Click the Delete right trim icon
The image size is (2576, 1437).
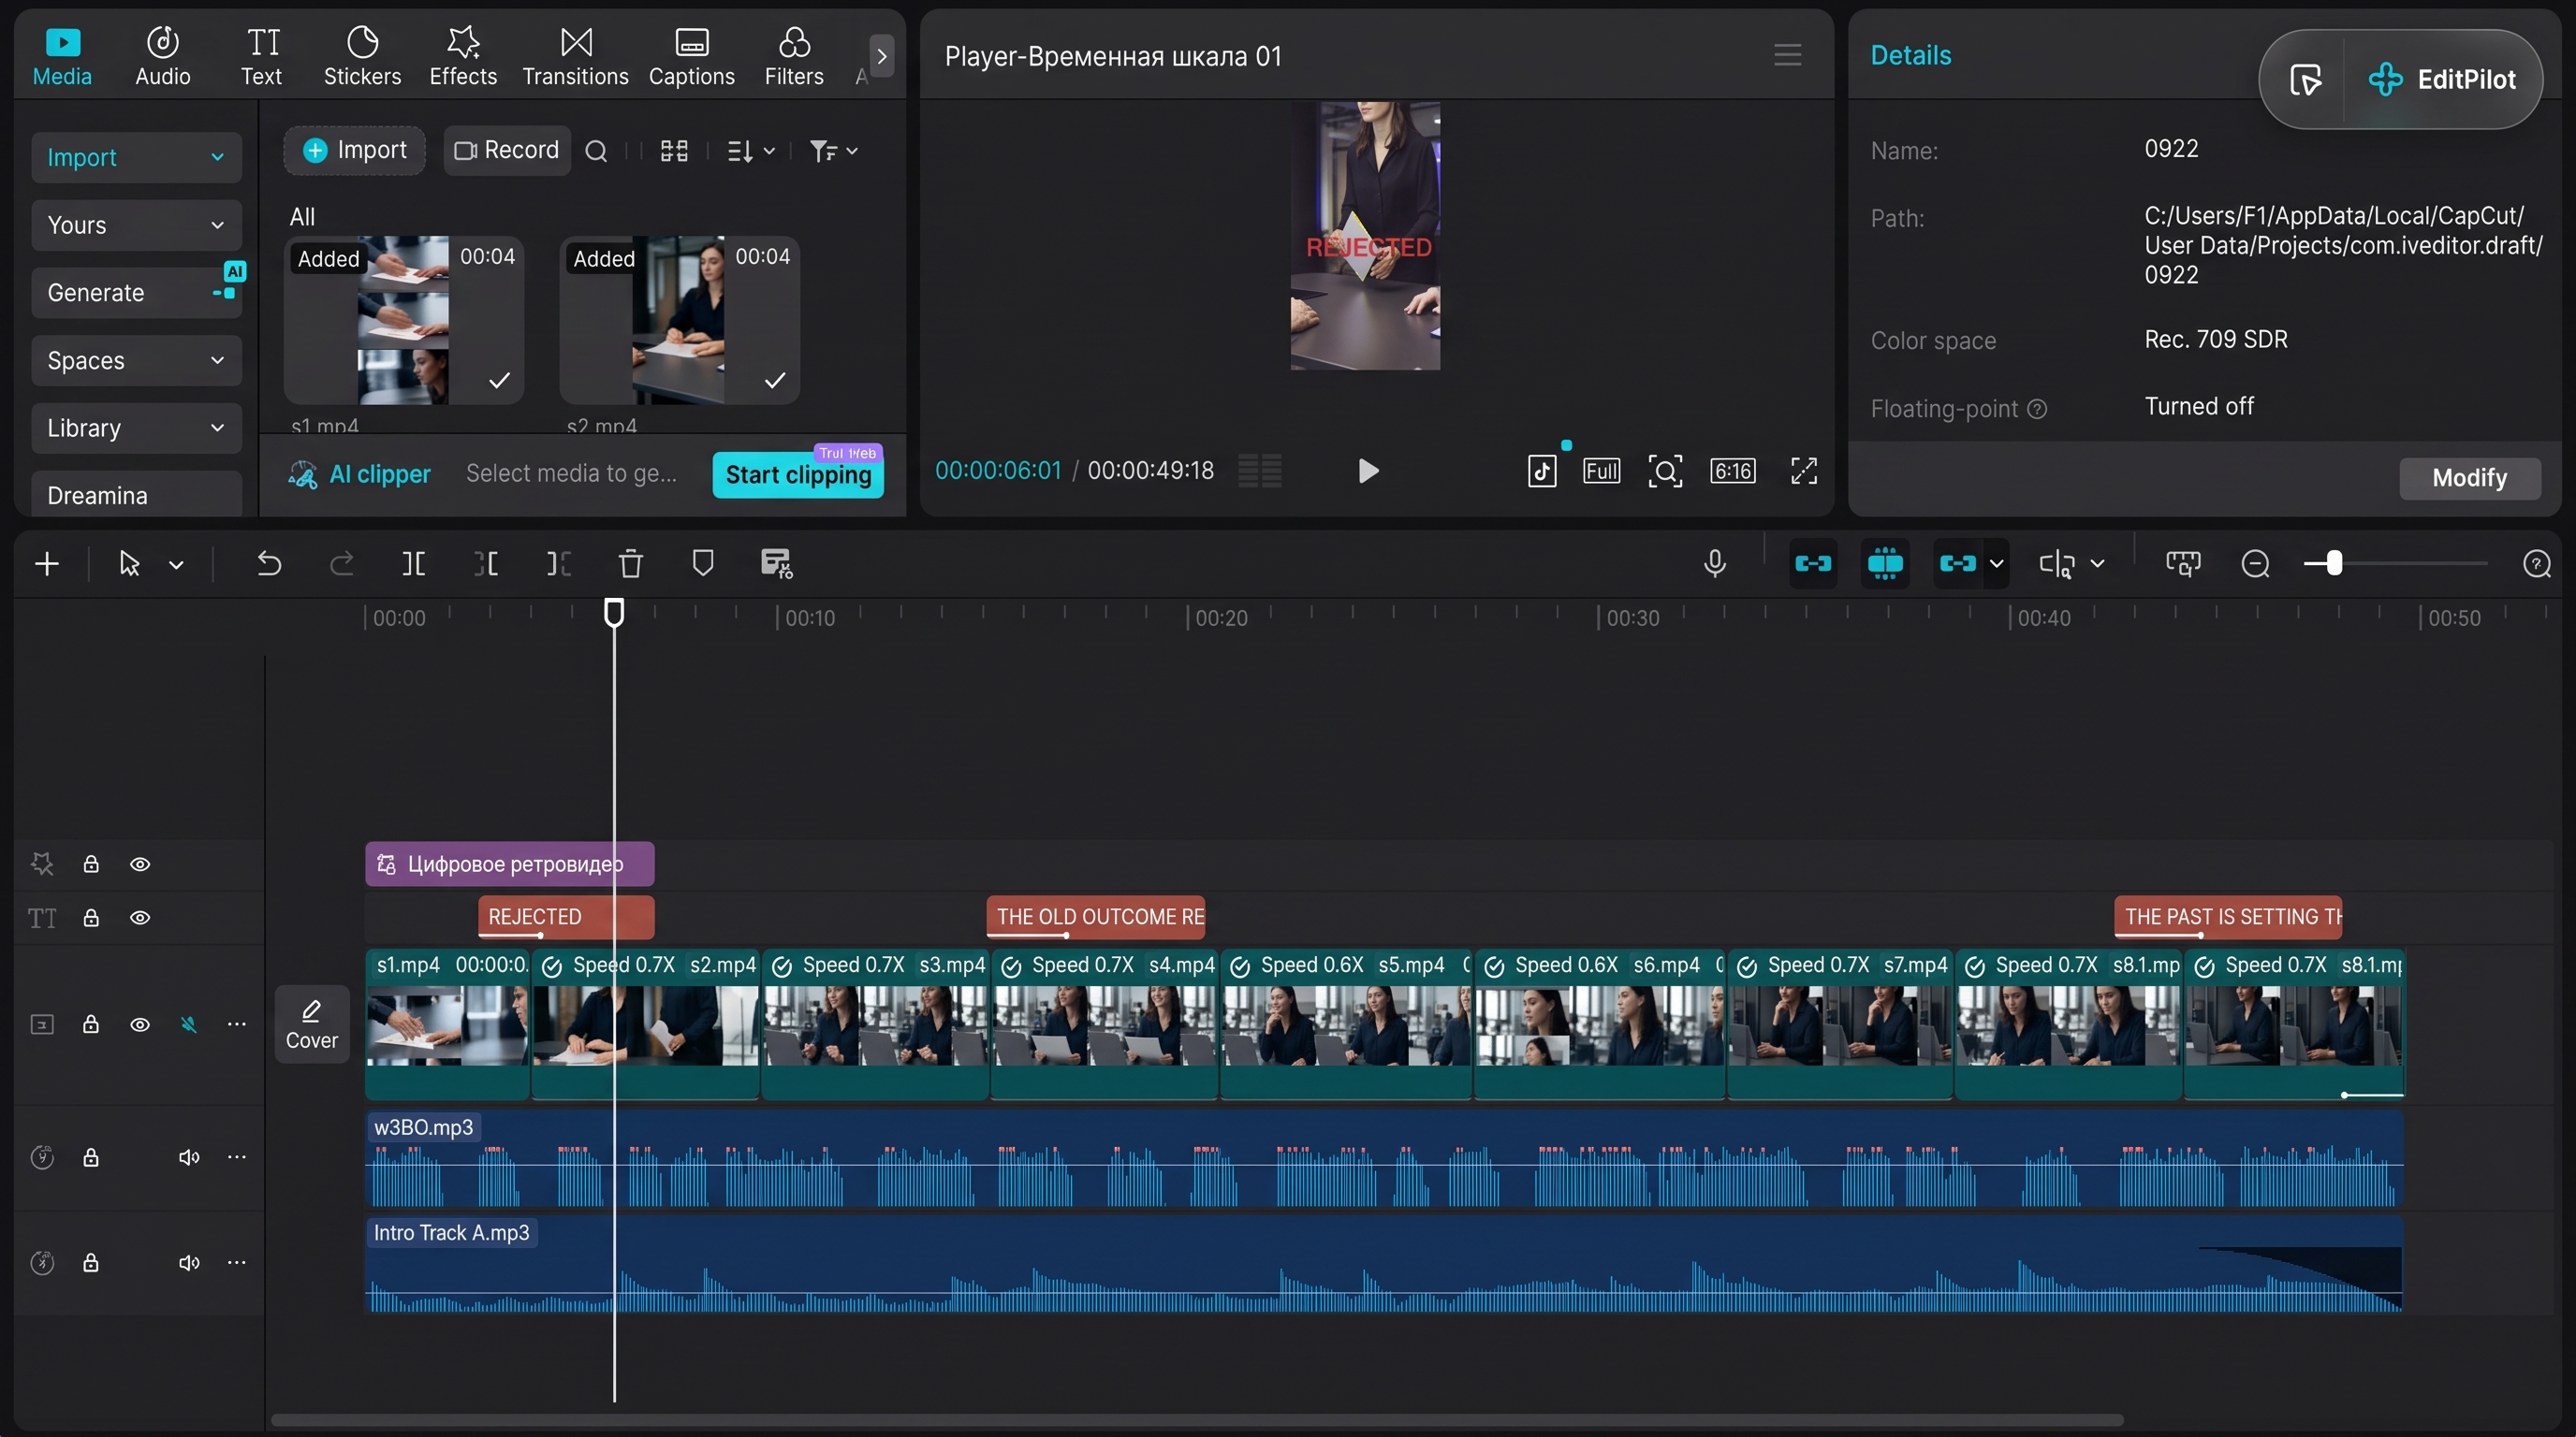[x=558, y=563]
